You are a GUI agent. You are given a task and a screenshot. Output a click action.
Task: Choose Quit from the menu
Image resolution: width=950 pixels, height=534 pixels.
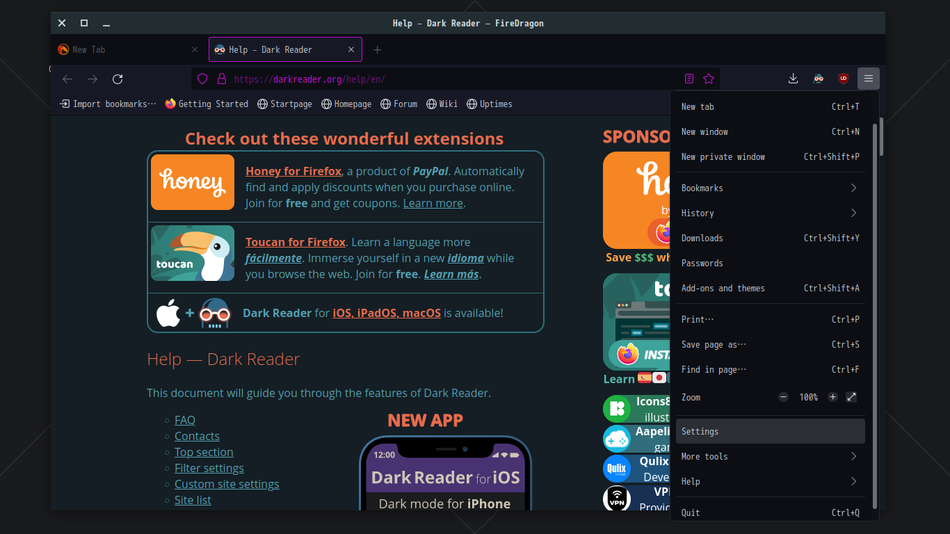pos(771,512)
